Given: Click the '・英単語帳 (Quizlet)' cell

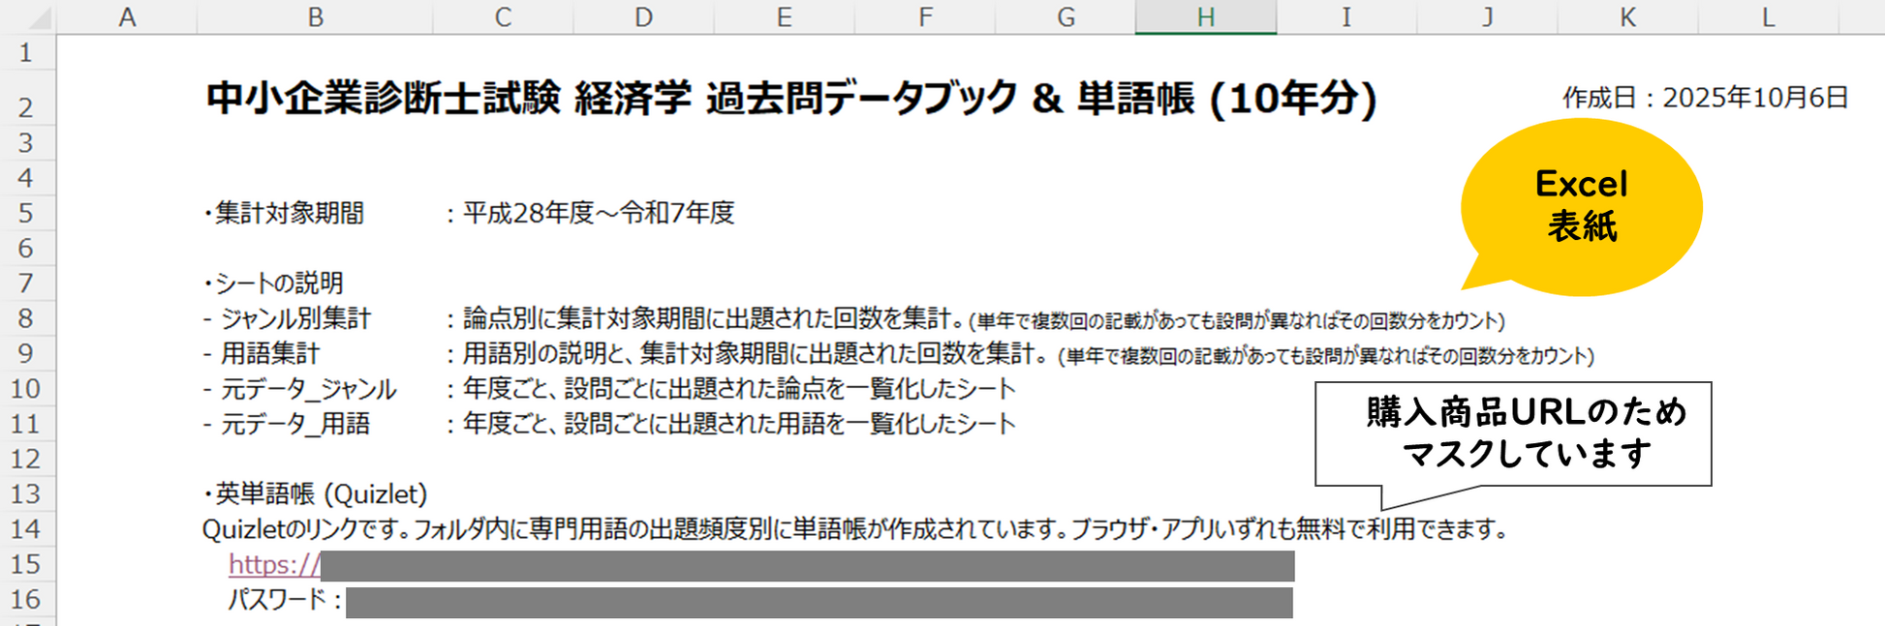Looking at the screenshot, I should (316, 494).
